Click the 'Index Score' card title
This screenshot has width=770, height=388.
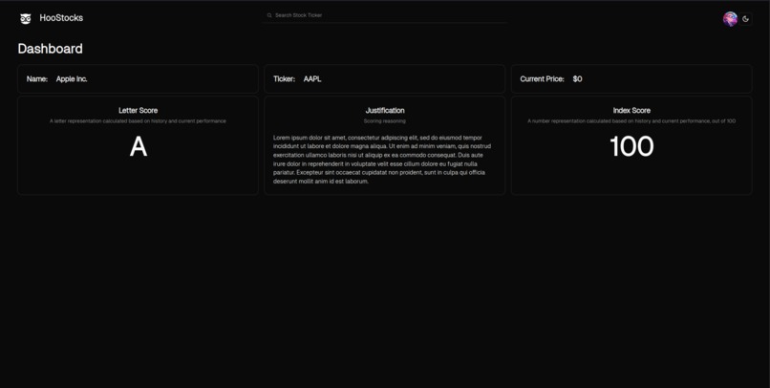point(631,111)
